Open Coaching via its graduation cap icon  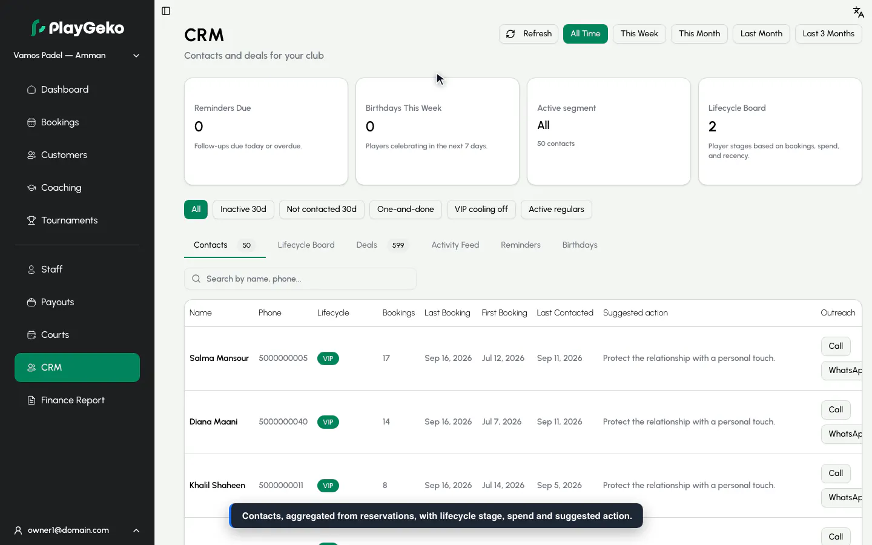31,188
